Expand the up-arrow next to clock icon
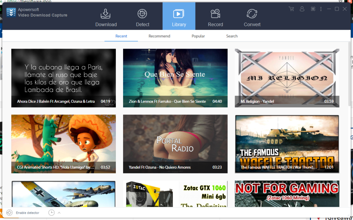353x220 pixels. point(59,212)
